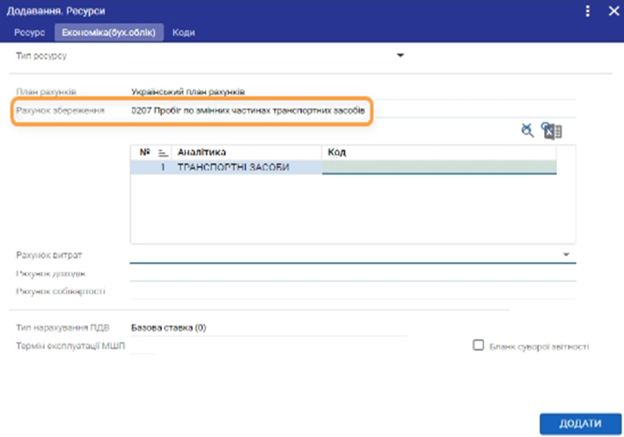The width and height of the screenshot is (624, 437).
Task: Click the clear search filter icon
Action: coord(526,131)
